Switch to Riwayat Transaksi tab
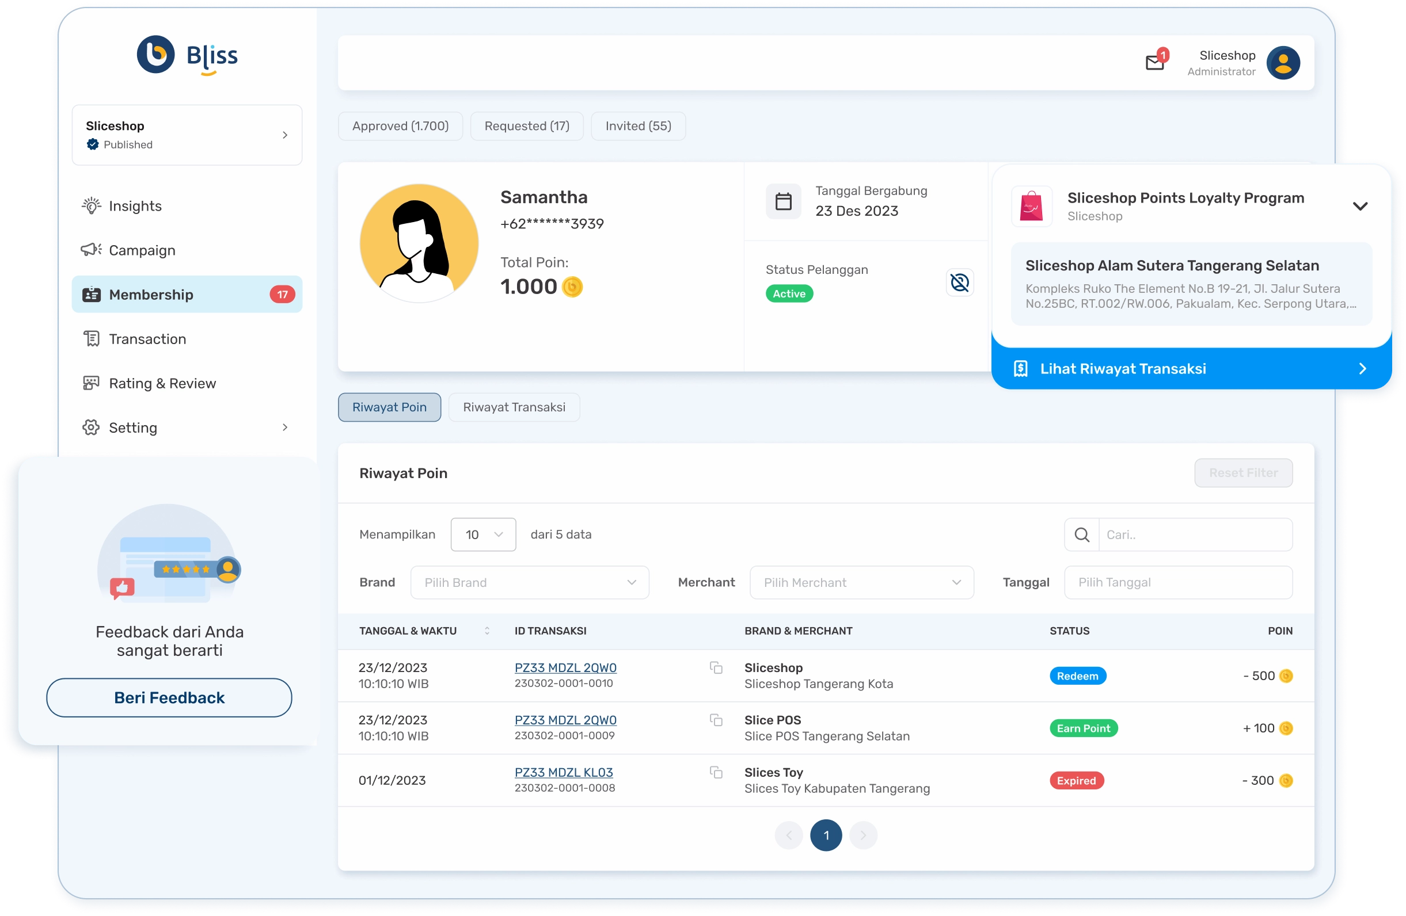Viewport: 1406px width, 916px height. pos(514,407)
